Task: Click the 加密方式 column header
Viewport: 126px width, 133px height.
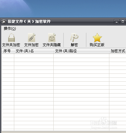Action: point(118,51)
